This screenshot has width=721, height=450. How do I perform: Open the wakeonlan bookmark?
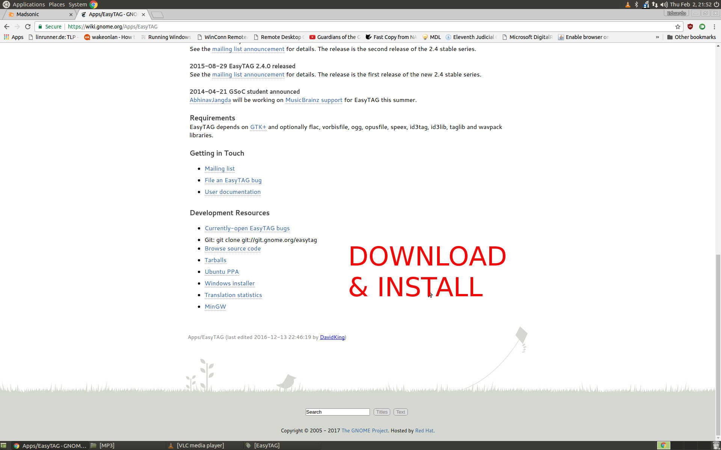110,37
